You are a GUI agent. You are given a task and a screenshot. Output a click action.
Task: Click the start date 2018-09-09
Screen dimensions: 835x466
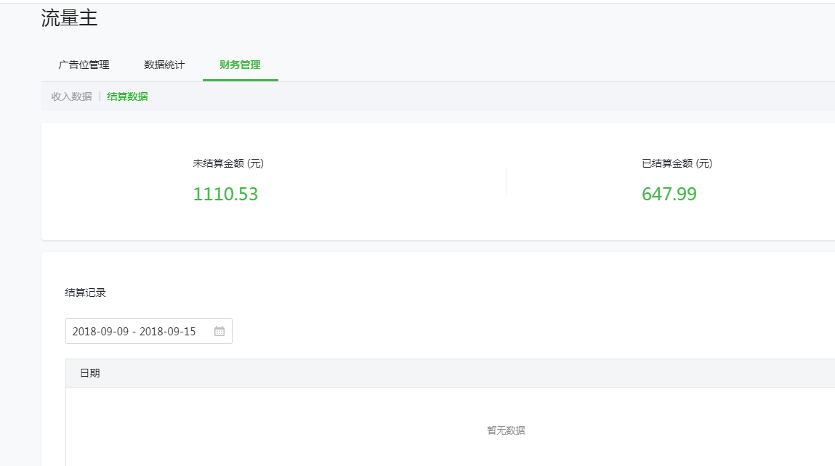click(x=100, y=332)
